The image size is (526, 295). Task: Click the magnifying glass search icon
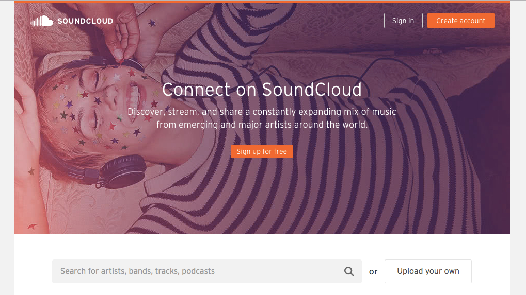coord(349,271)
